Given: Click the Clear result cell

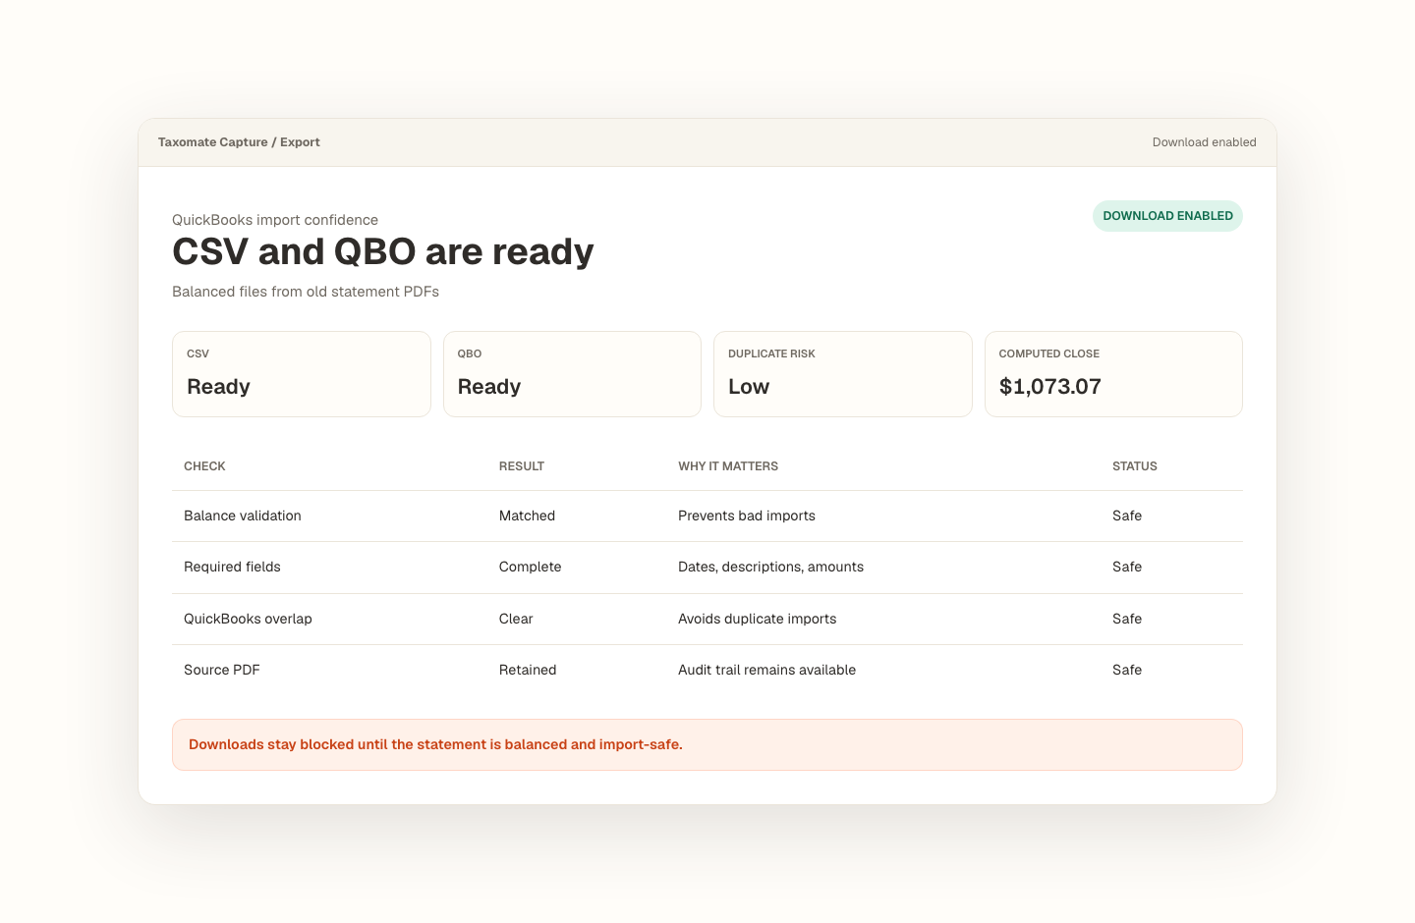Looking at the screenshot, I should [516, 619].
